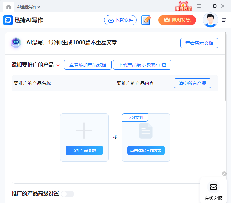This screenshot has width=231, height=203.
Task: Switch to the AI全能写作 tab
Action: point(27,7)
